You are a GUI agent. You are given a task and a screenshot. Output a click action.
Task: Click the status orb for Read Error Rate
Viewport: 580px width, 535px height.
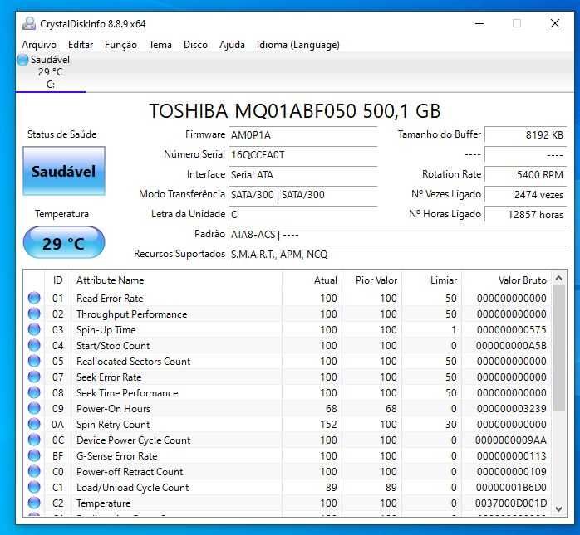click(x=34, y=298)
